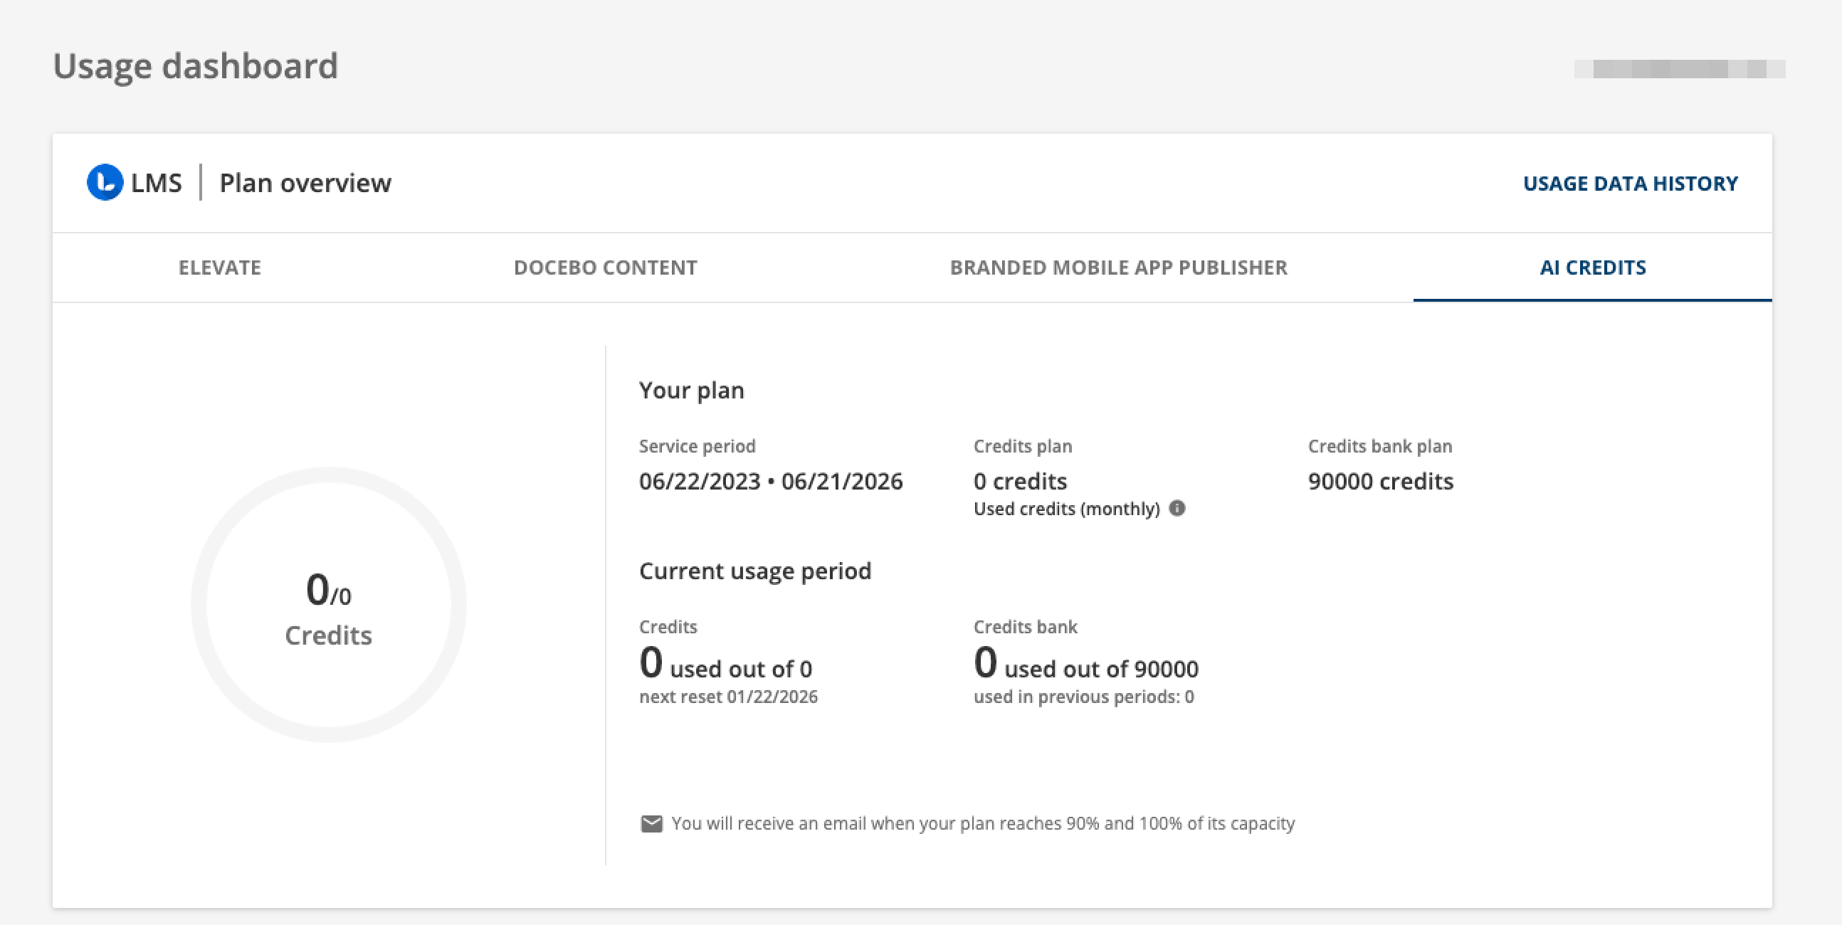1842x925 pixels.
Task: Click the info icon beside Used credits (monthly)
Action: [1177, 508]
